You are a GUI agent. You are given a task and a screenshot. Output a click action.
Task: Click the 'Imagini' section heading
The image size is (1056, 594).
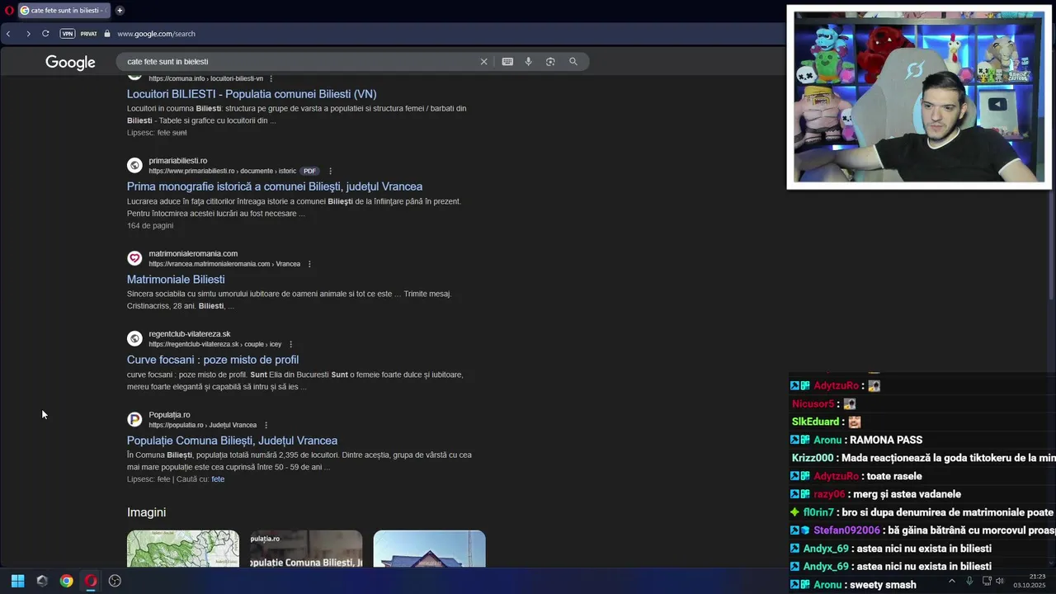[146, 512]
